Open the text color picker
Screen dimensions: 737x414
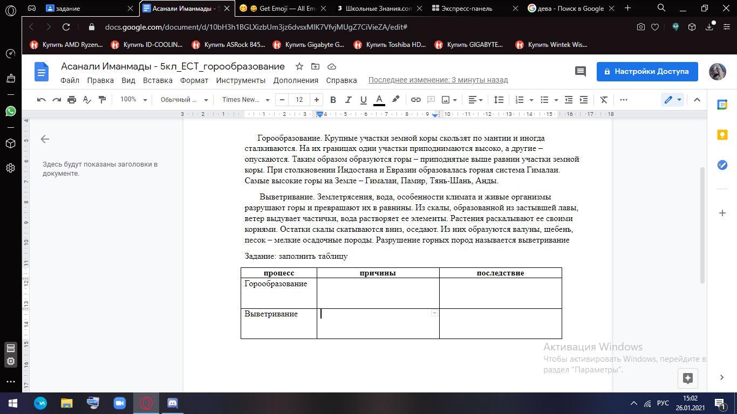coord(379,100)
